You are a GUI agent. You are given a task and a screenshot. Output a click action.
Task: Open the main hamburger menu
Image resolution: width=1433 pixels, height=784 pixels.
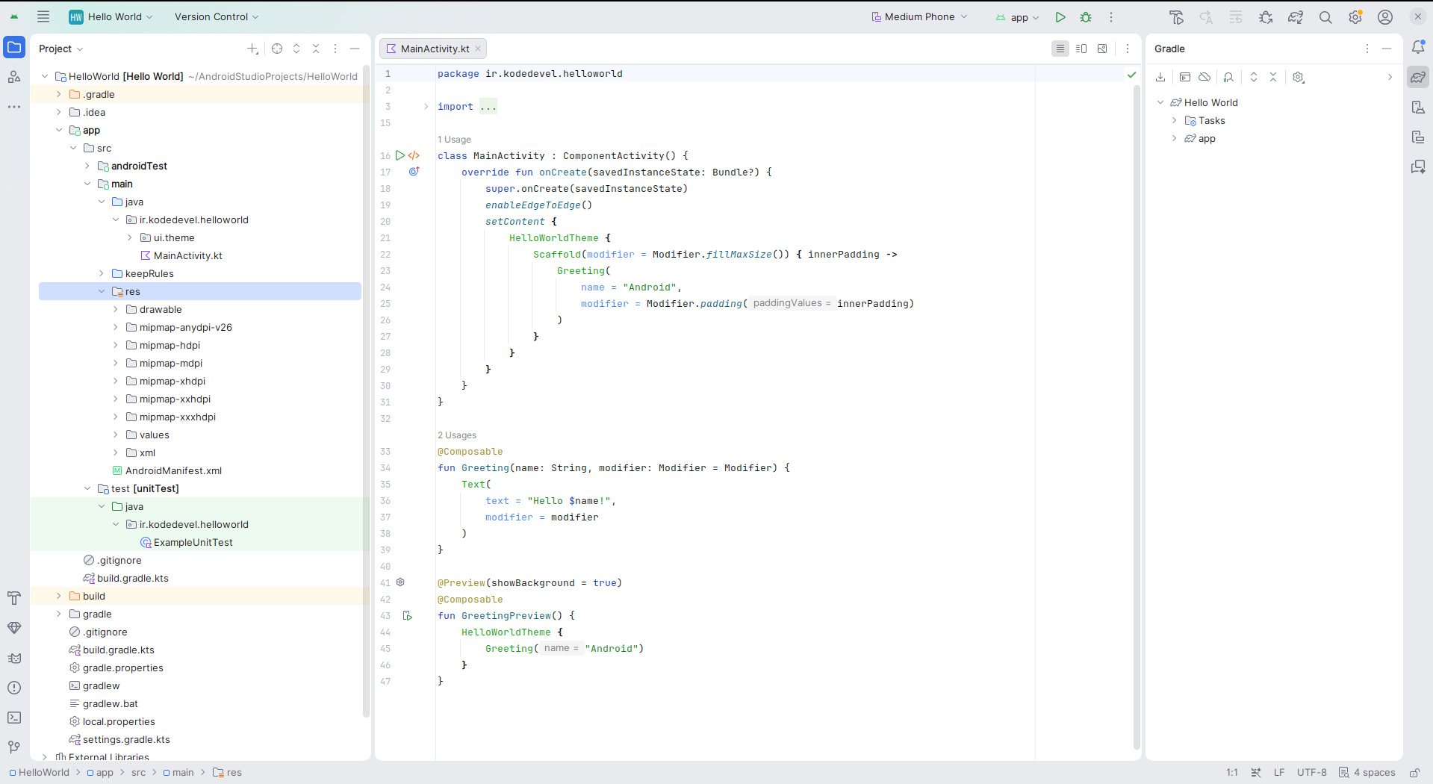click(x=43, y=16)
